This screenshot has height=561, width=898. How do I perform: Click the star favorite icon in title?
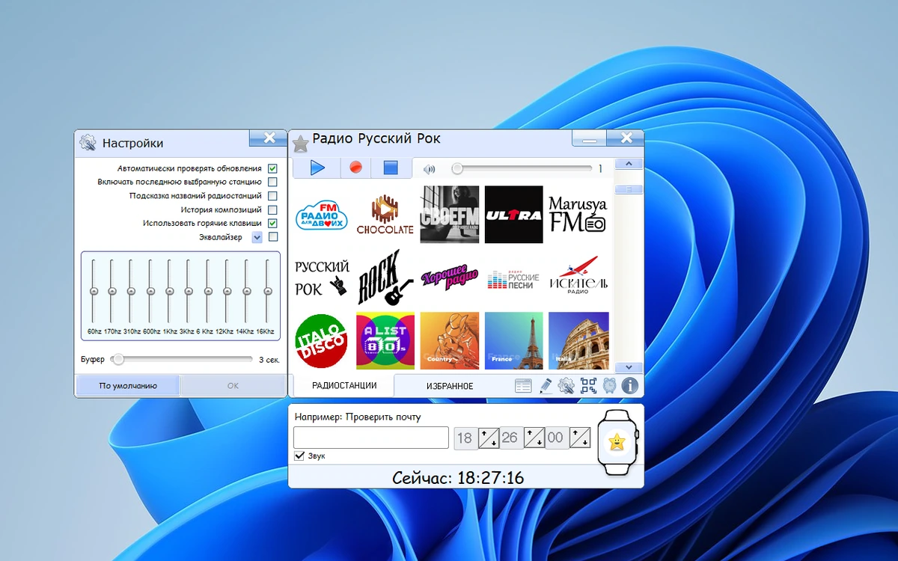pyautogui.click(x=300, y=144)
